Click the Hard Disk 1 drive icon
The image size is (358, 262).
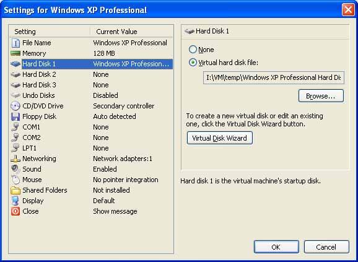pos(15,64)
